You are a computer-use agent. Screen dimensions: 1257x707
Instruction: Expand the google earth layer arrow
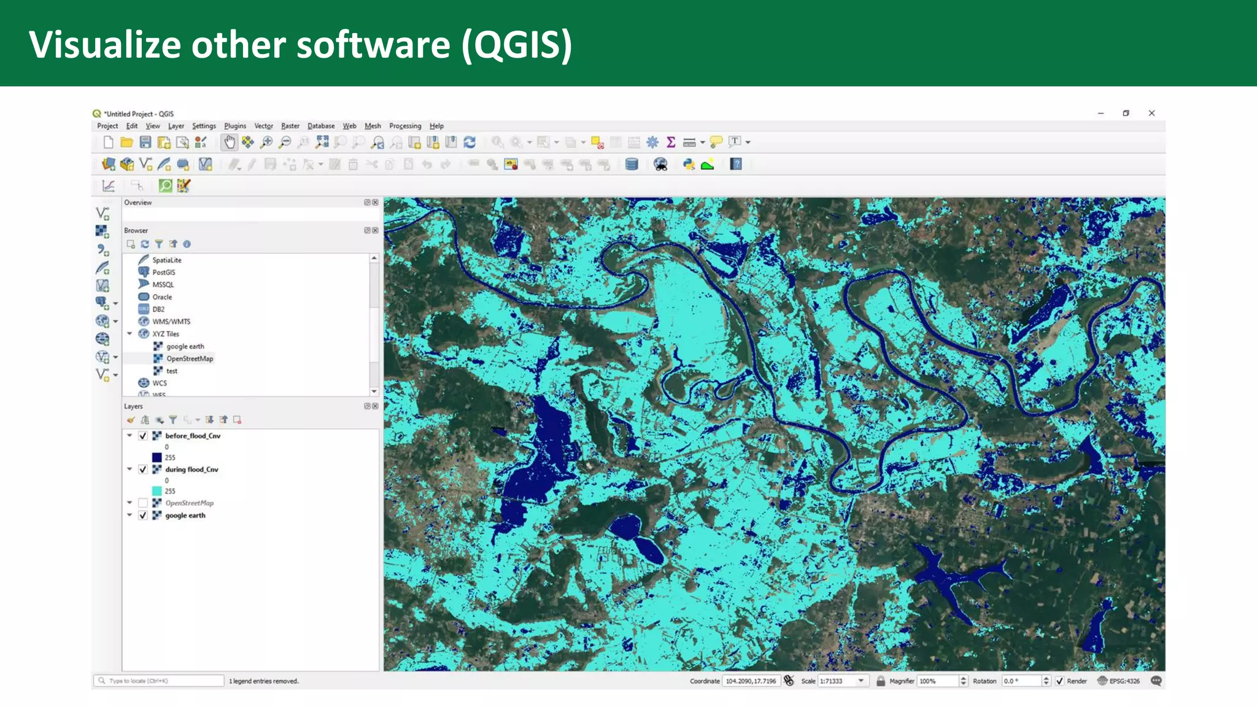tap(130, 516)
